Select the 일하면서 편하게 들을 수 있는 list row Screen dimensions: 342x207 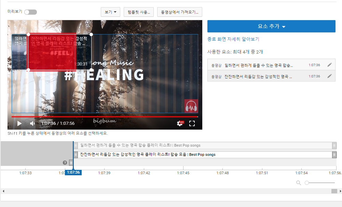point(271,65)
